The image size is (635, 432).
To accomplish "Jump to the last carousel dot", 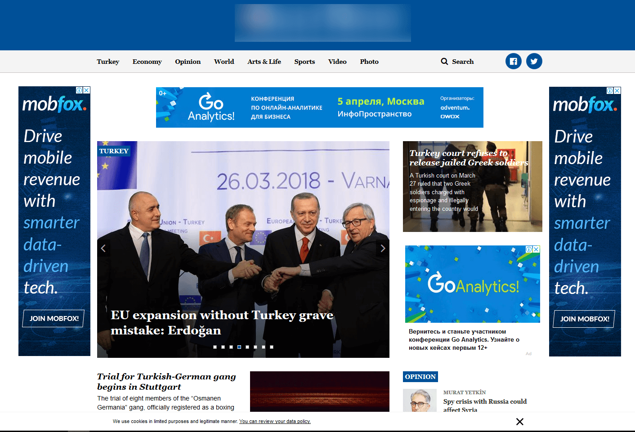I will 272,347.
